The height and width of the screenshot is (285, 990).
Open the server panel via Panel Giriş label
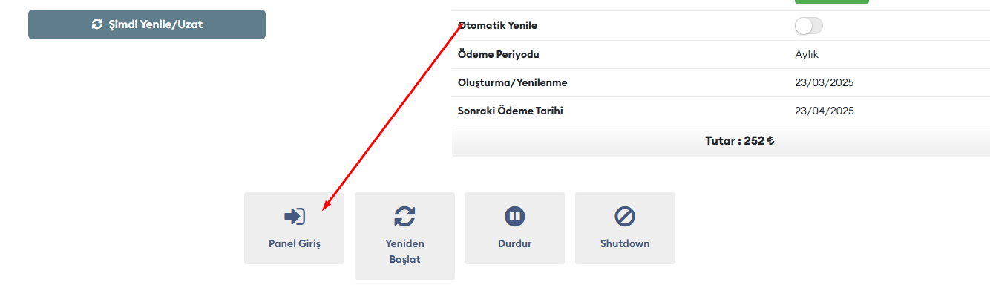coord(294,243)
